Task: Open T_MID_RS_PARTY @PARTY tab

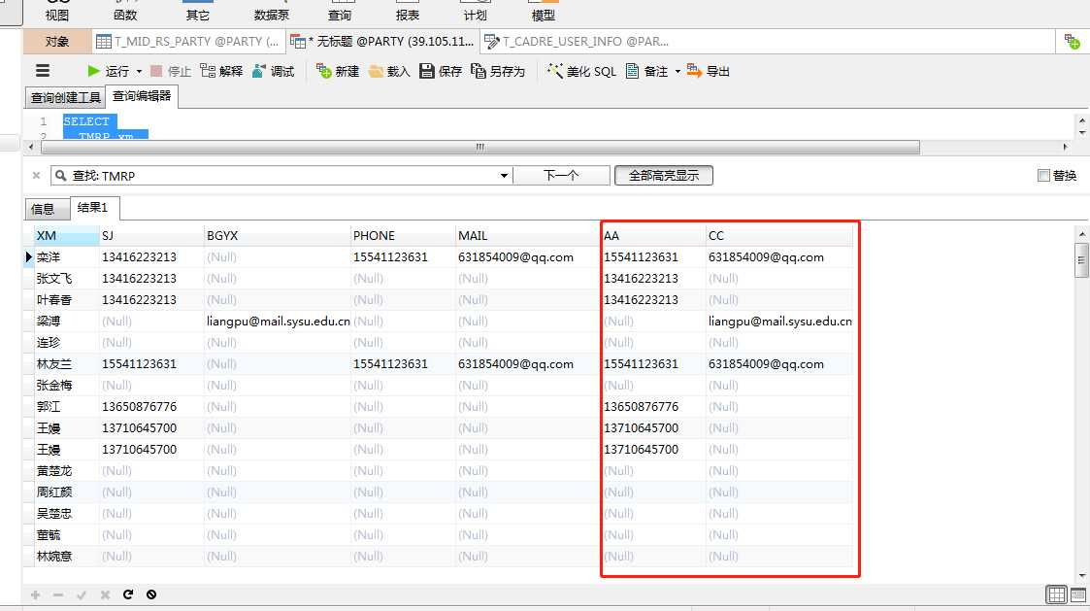Action: pyautogui.click(x=187, y=42)
